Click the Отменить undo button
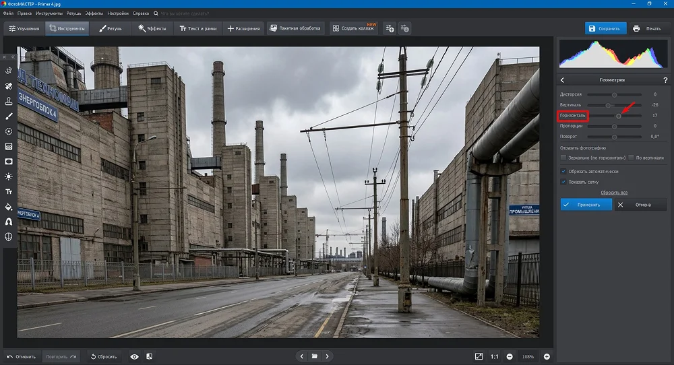674x365 pixels. click(22, 356)
